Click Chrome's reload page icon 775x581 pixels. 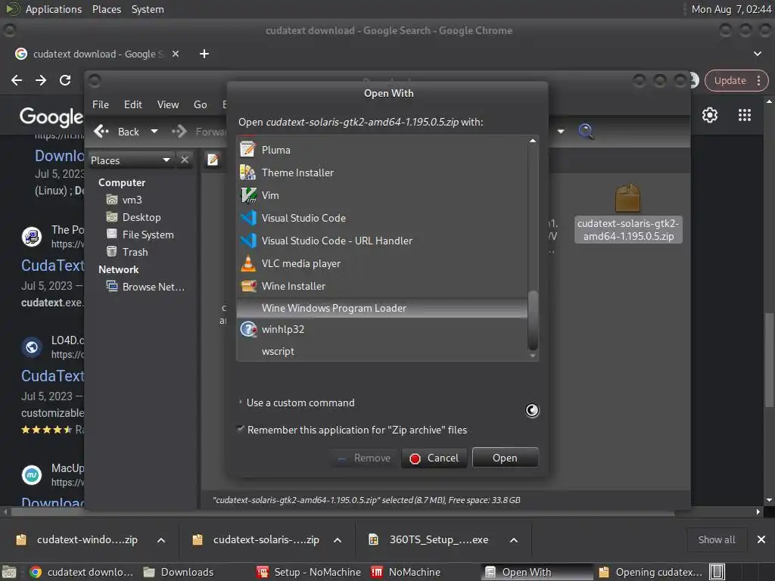(65, 80)
